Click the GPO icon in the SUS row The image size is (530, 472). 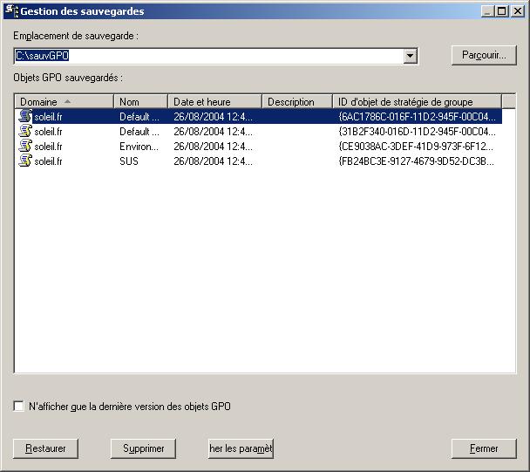tap(25, 161)
